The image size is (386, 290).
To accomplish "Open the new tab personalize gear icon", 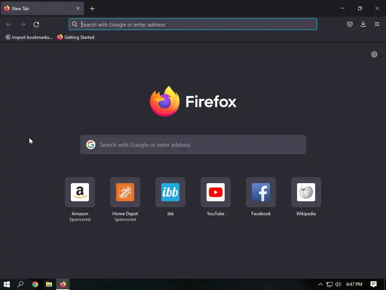I will (374, 54).
